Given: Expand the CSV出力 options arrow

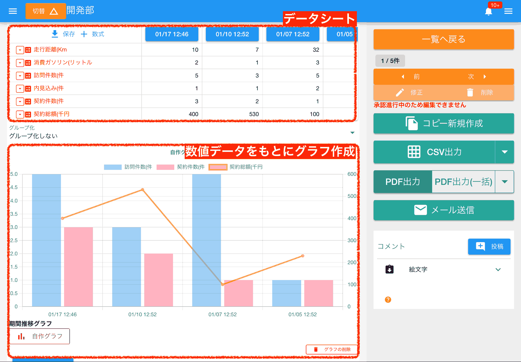Looking at the screenshot, I should (505, 152).
